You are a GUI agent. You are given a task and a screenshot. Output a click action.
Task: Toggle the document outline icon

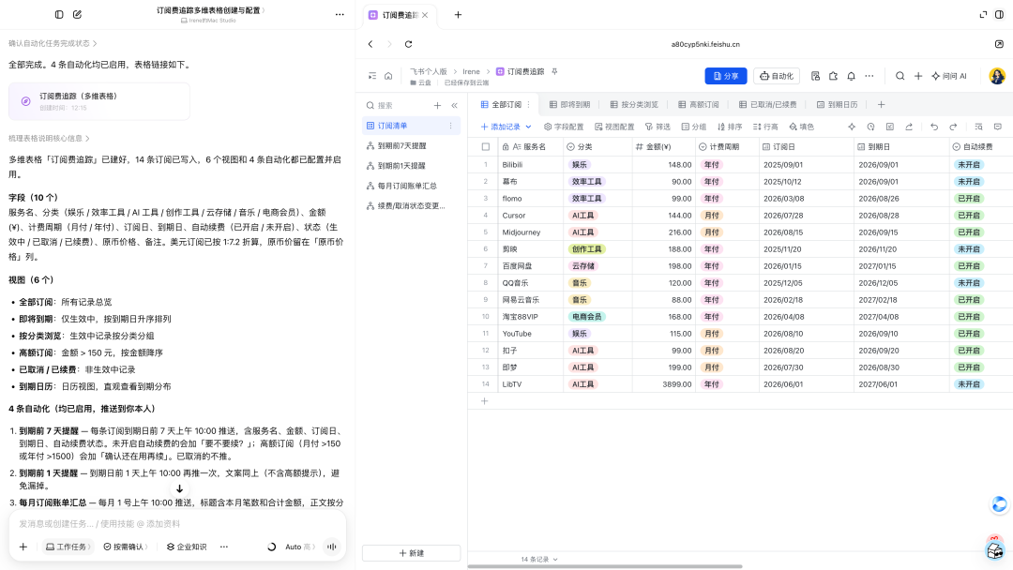click(372, 76)
